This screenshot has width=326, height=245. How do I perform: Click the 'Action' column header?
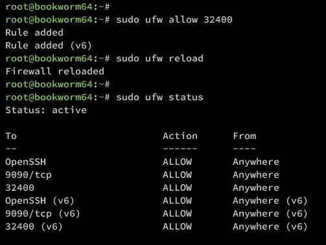pos(180,136)
